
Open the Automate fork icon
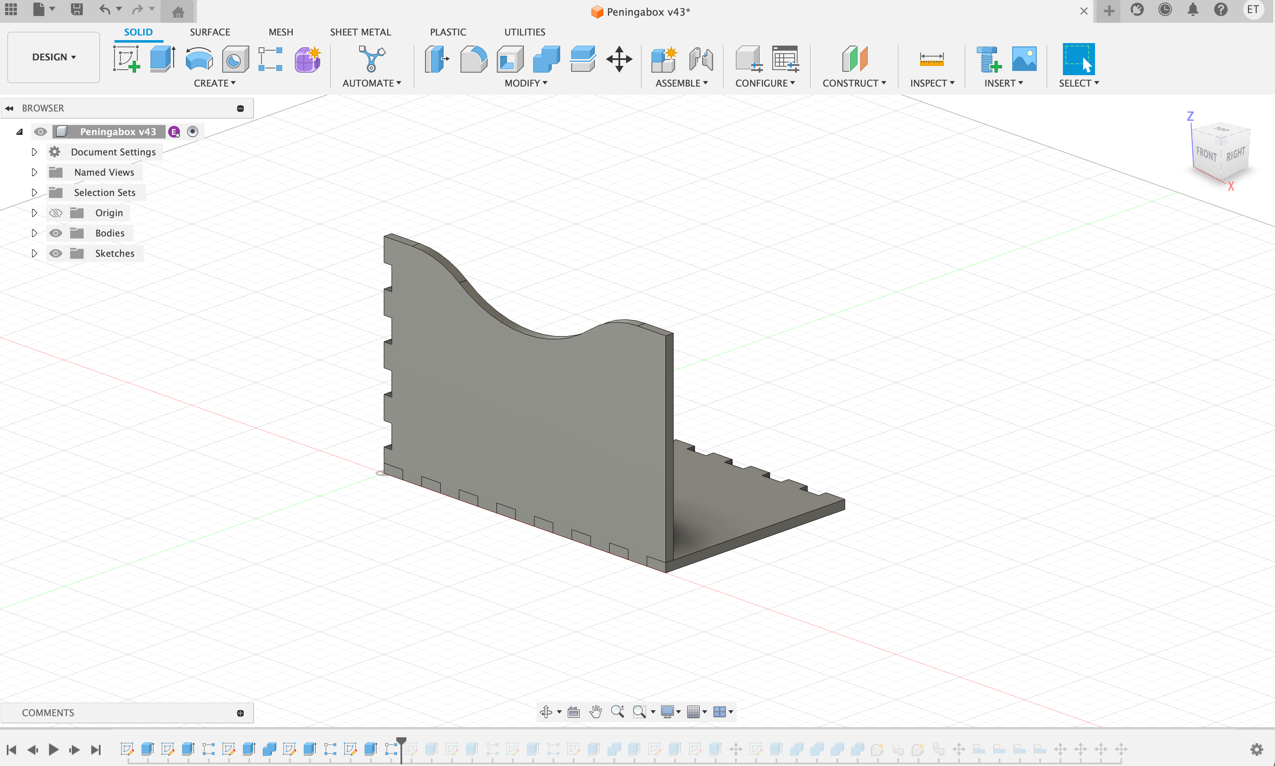(372, 59)
